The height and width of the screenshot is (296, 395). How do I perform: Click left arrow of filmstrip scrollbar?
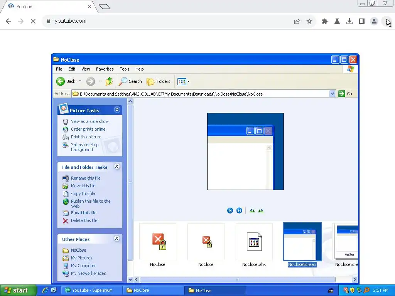click(136, 280)
